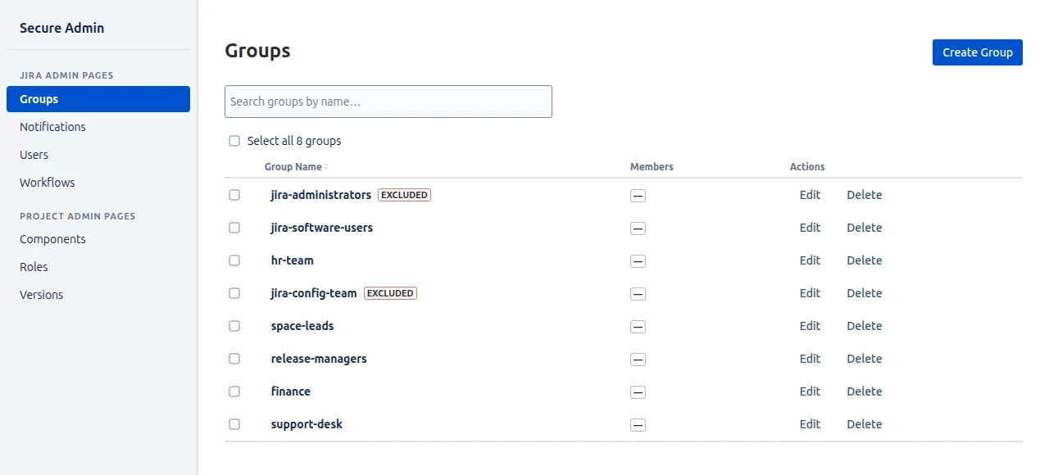The height and width of the screenshot is (475, 1049).
Task: Delete the jira-config-team group
Action: (865, 293)
